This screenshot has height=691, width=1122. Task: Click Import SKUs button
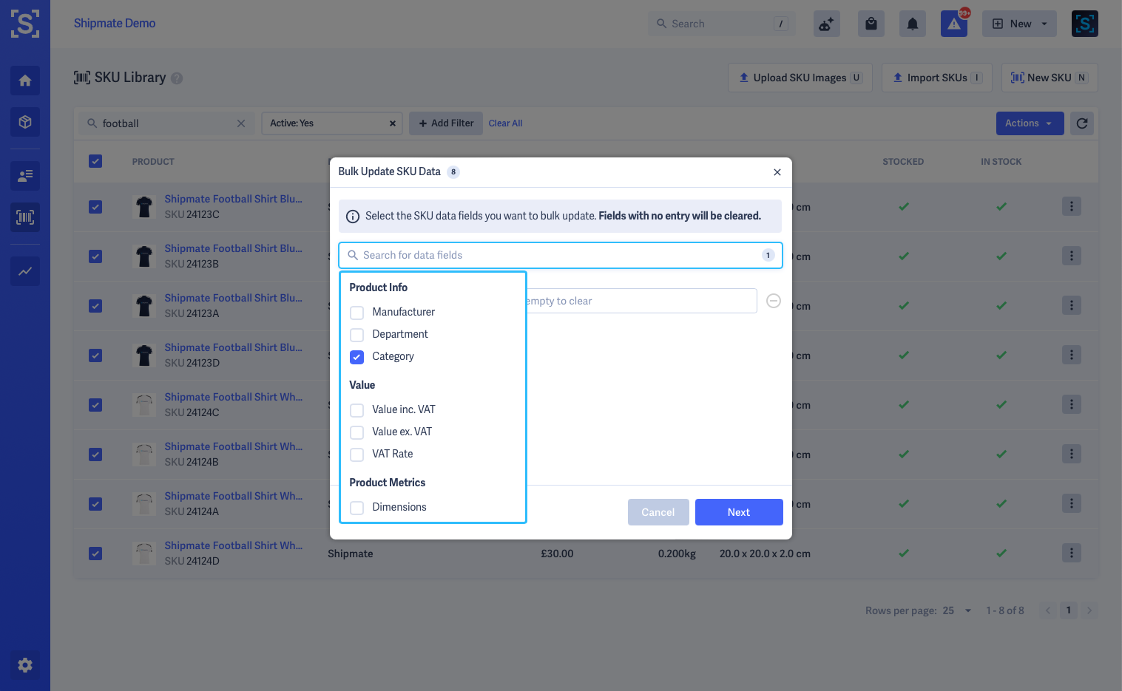[936, 78]
